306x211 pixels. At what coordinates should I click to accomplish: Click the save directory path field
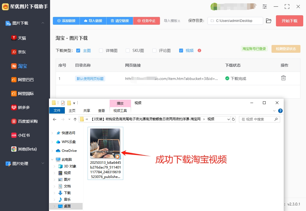point(235,21)
